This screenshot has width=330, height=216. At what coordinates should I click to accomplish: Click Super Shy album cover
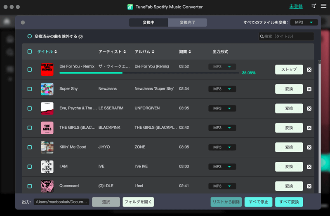[47, 89]
